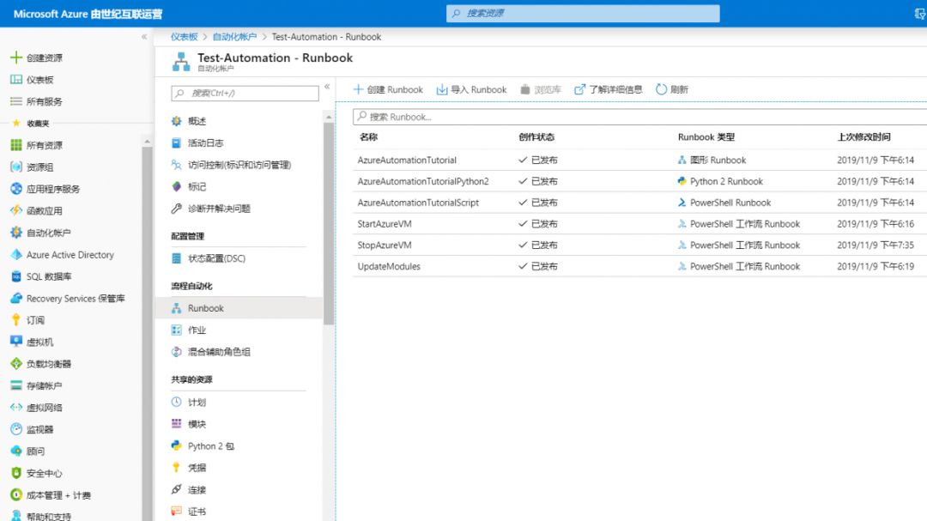This screenshot has width=927, height=521.
Task: Click the Search Runbook filter field
Action: coord(639,117)
